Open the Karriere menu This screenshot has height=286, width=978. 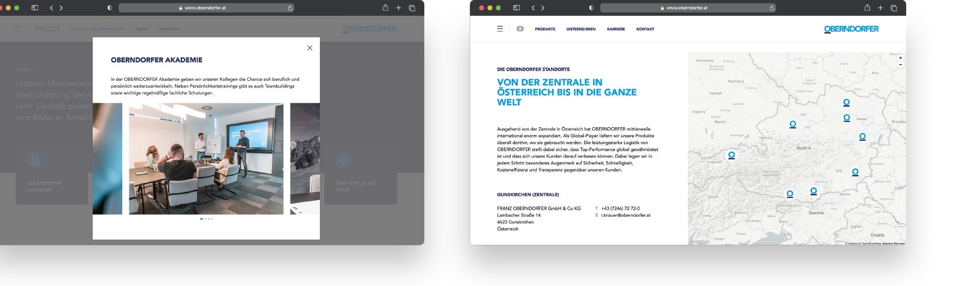(616, 29)
